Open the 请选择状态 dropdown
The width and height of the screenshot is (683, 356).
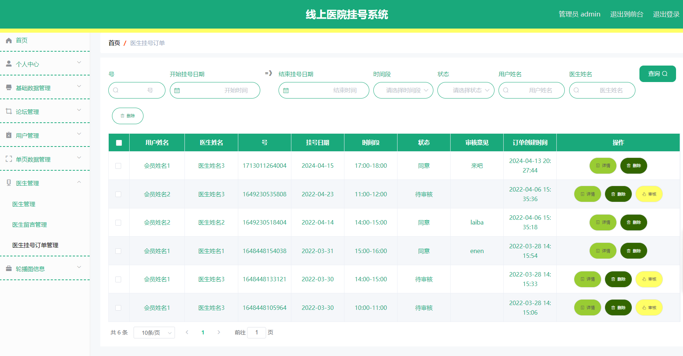click(x=466, y=90)
